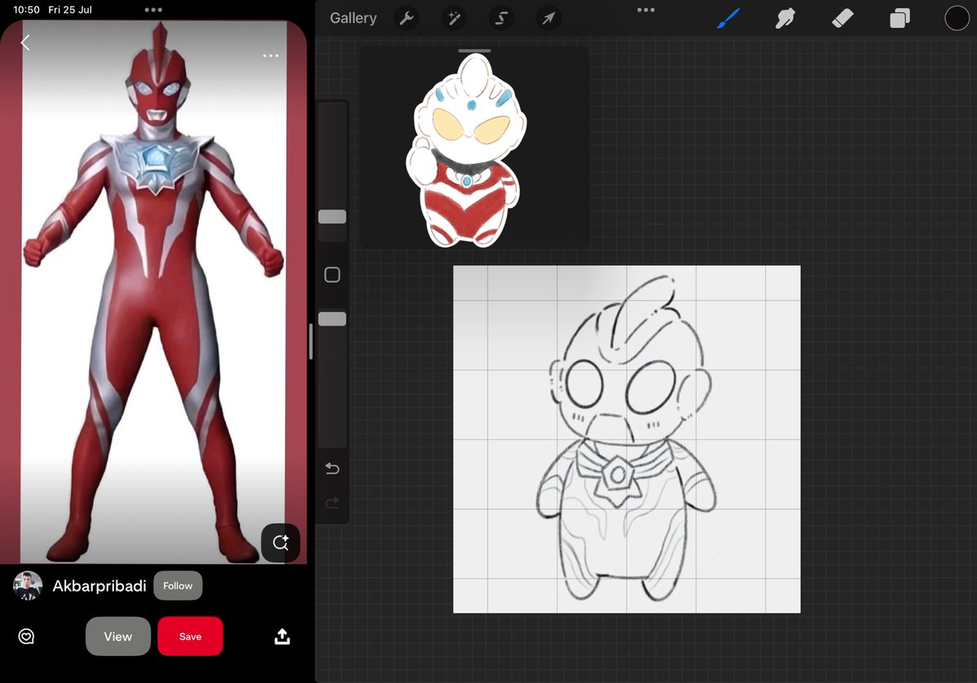This screenshot has height=683, width=977.
Task: Open Akbarpribadi profile avatar
Action: click(x=28, y=586)
